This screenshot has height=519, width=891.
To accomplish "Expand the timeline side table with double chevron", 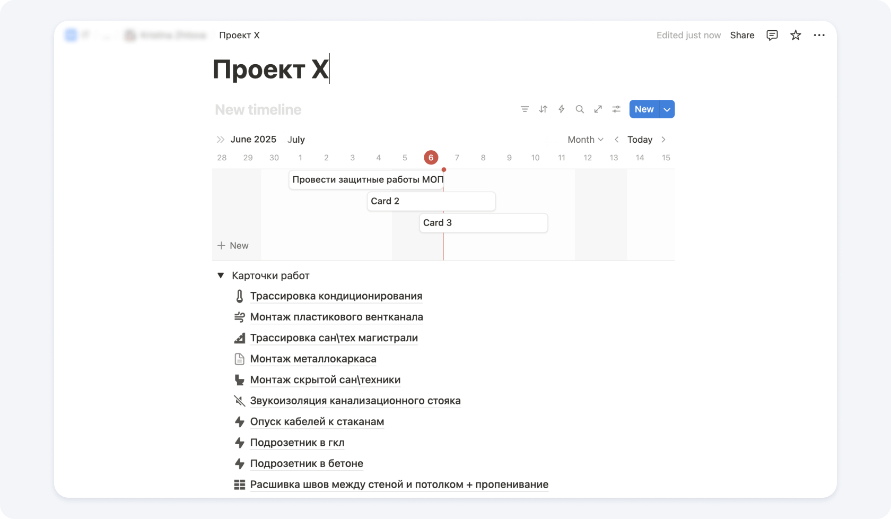I will (x=221, y=140).
